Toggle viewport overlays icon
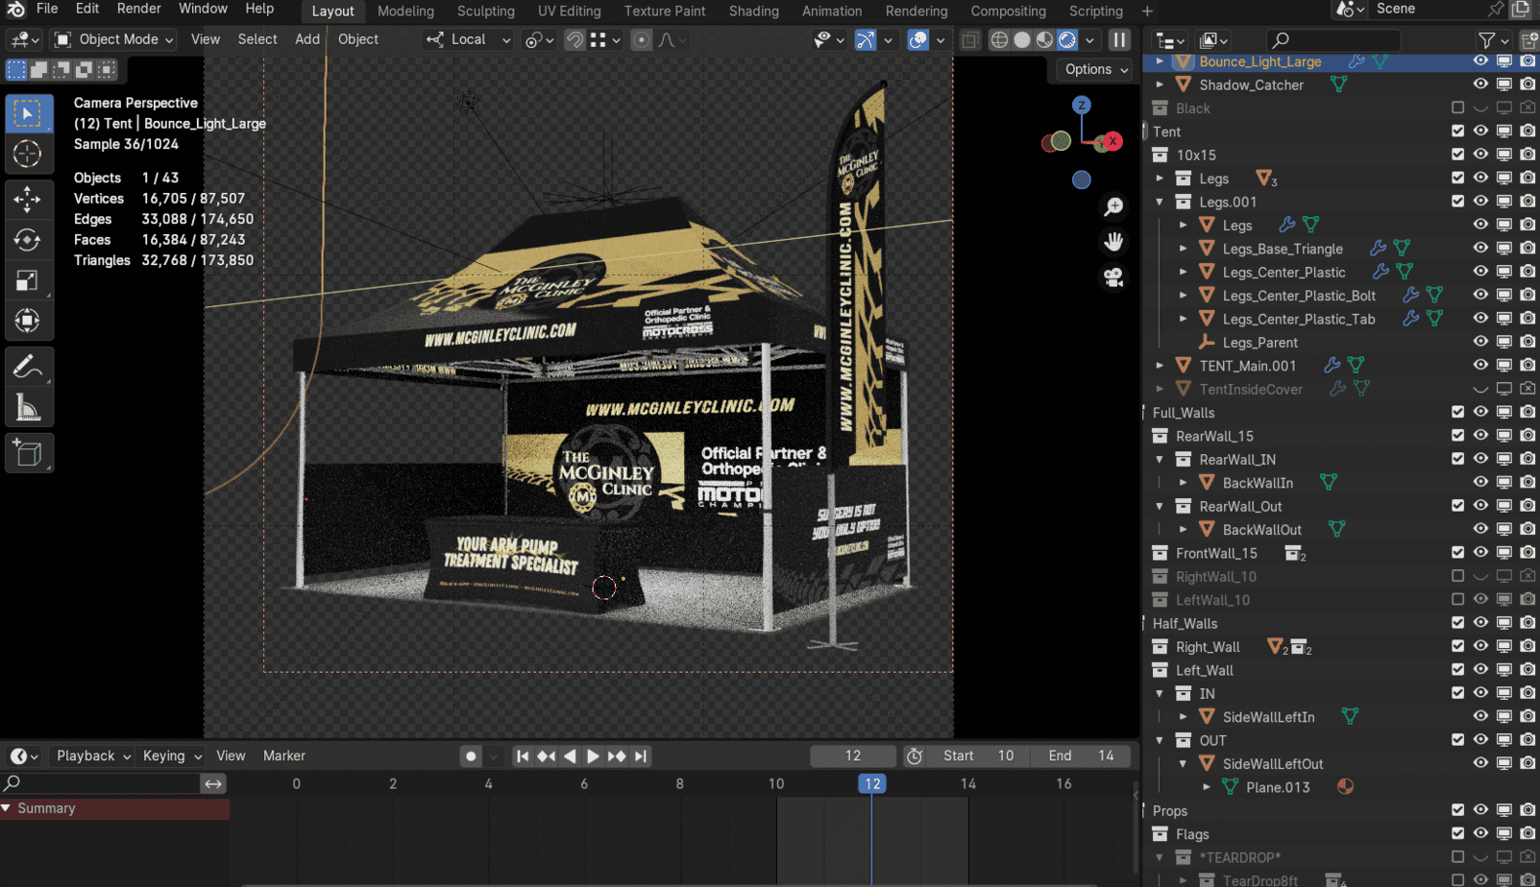The width and height of the screenshot is (1540, 887). 918,39
